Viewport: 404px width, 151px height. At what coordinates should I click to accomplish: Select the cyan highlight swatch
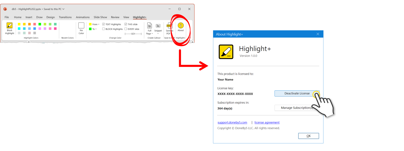pyautogui.click(x=19, y=28)
